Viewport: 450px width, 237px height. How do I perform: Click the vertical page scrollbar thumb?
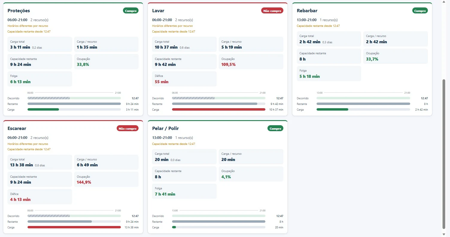pyautogui.click(x=444, y=154)
